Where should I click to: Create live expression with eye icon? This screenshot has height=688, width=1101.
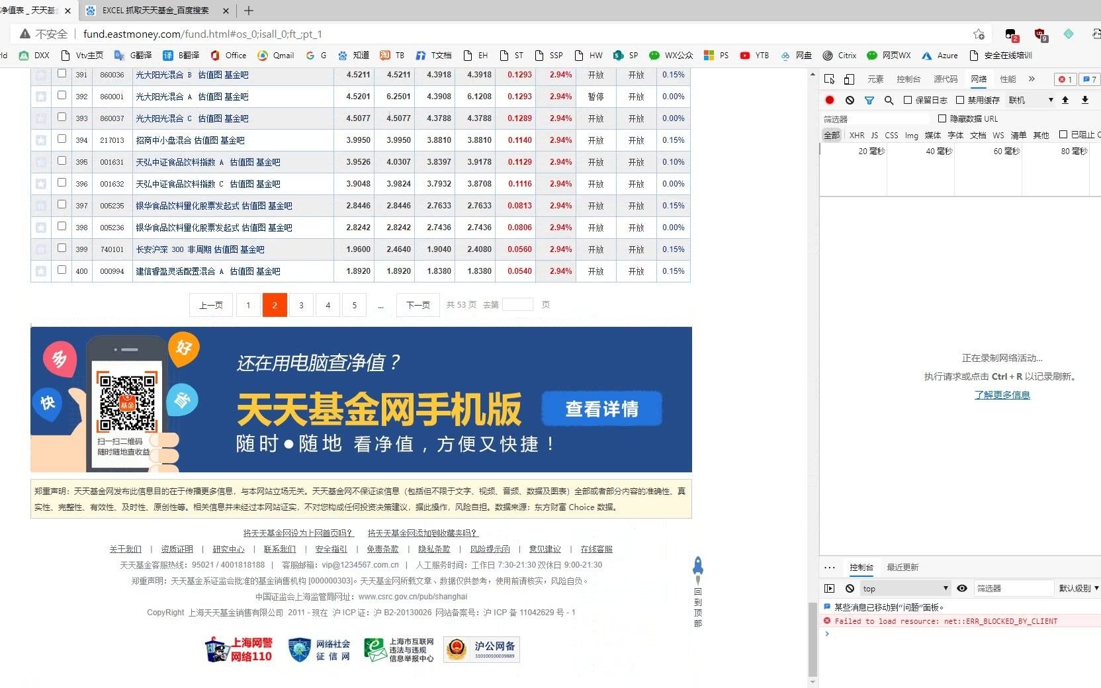pyautogui.click(x=962, y=588)
